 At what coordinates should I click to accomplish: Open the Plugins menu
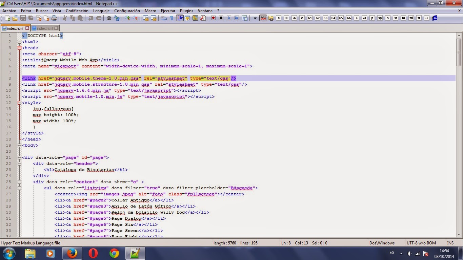click(x=186, y=11)
